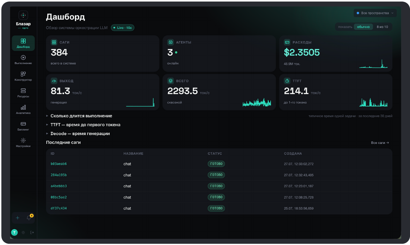Toggle the light/dark theme sun icon
410x245 pixels.
coord(23,232)
